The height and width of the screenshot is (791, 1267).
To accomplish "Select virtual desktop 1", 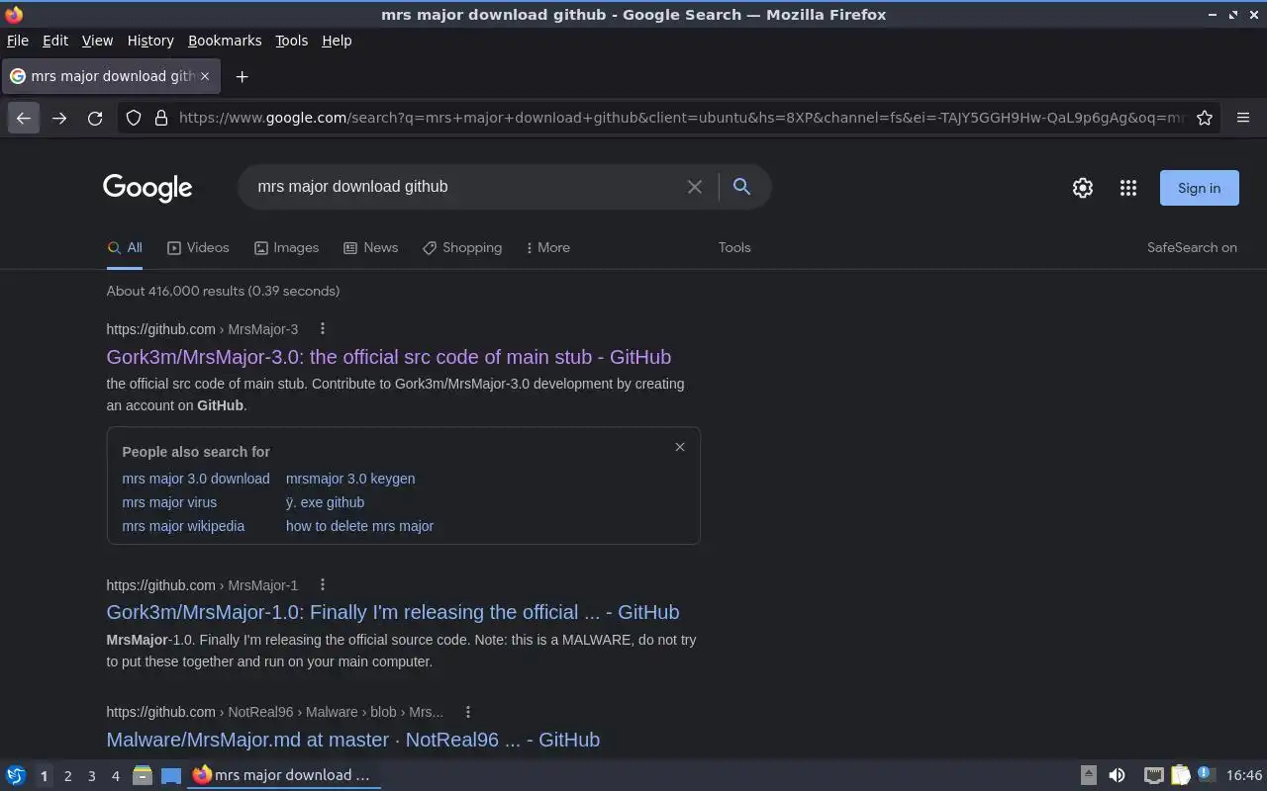I will (x=44, y=776).
